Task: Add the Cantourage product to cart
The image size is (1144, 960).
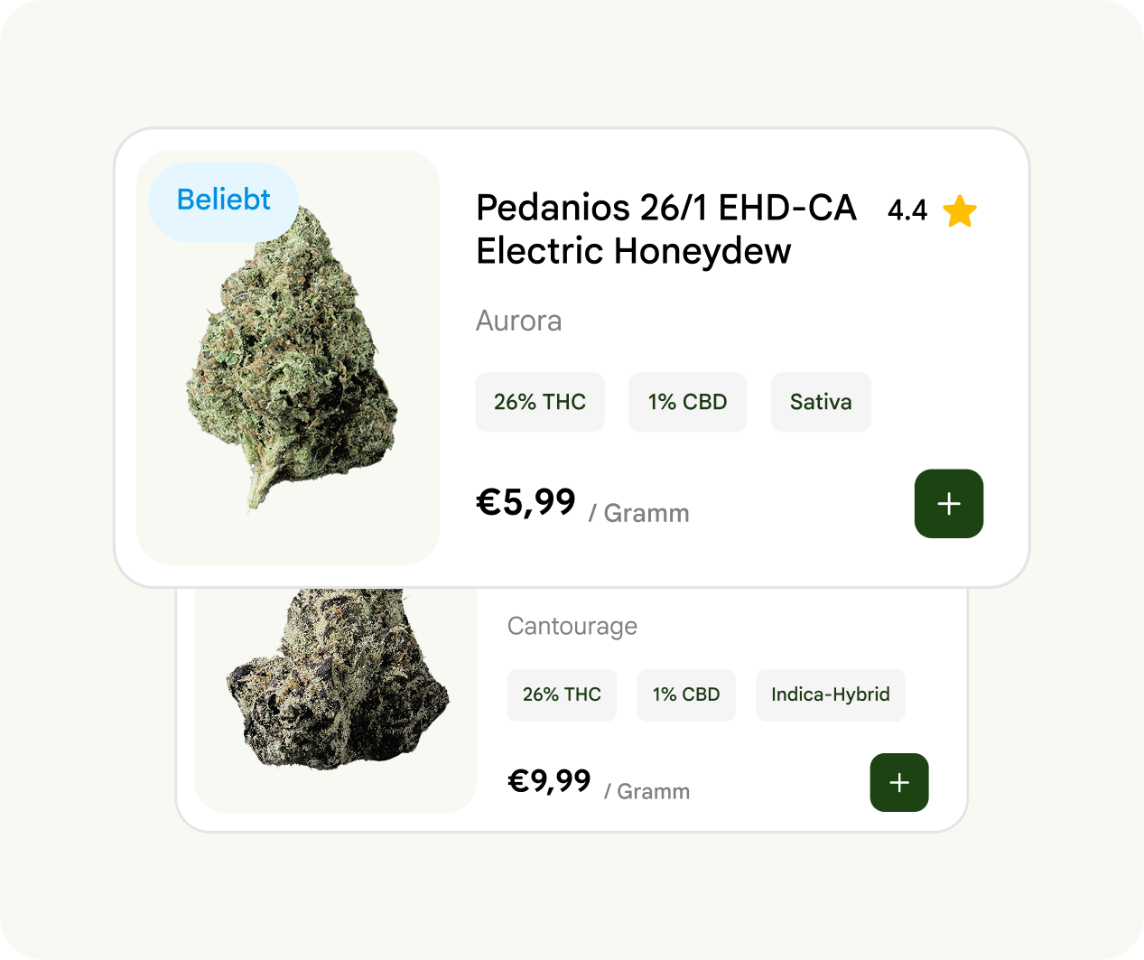Action: [898, 782]
